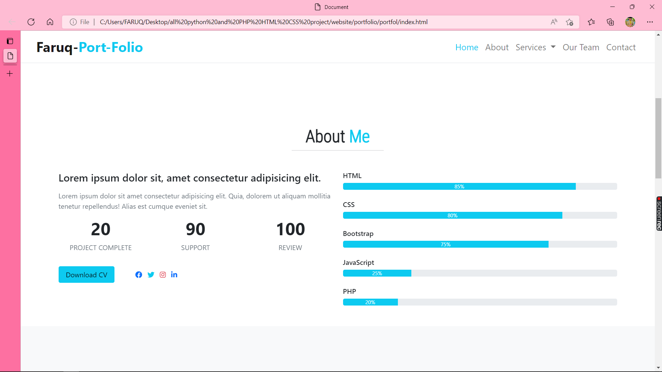Screen dimensions: 662x372
Task: Add this page to favorites (star icon)
Action: (x=569, y=22)
